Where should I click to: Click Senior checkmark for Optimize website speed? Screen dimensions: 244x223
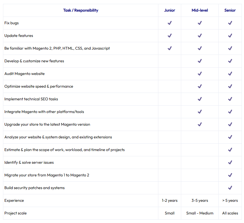click(x=230, y=87)
